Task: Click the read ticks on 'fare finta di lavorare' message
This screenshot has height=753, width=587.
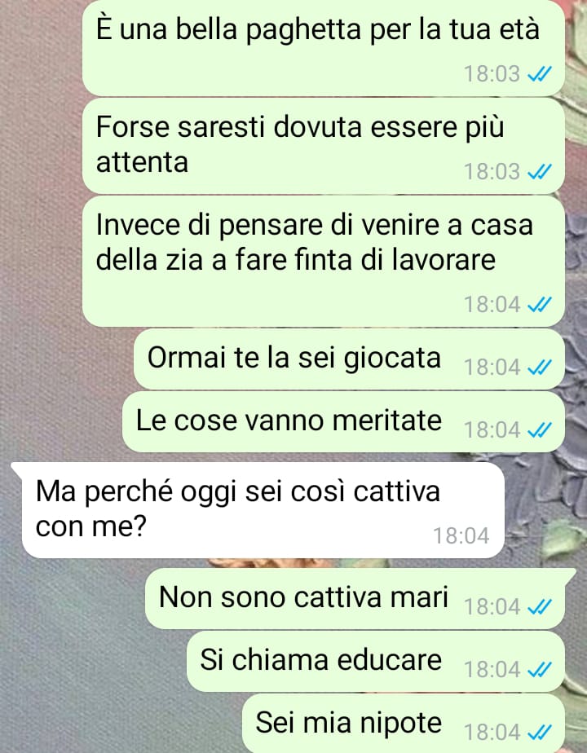Action: tap(540, 305)
